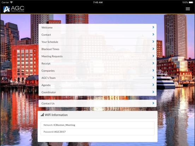
Task: Select the Contact menu item
Action: 97,35
